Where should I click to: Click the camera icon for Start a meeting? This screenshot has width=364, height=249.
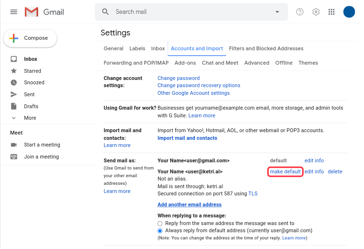14,145
